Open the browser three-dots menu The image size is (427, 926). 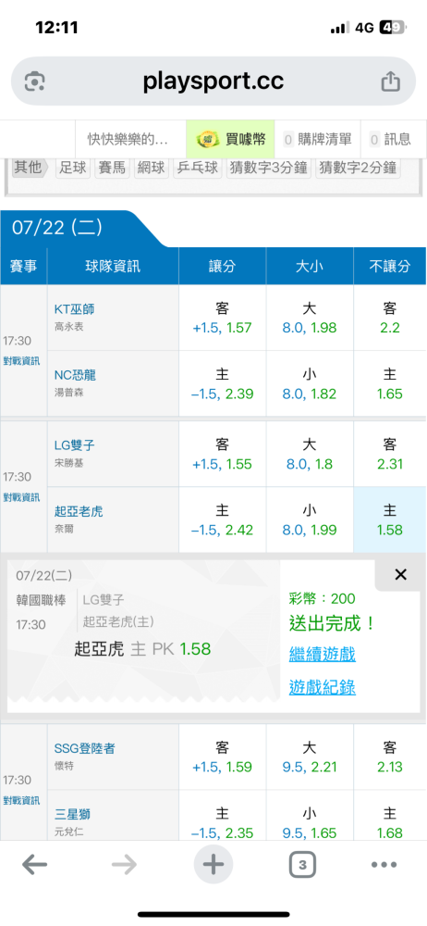pyautogui.click(x=384, y=865)
